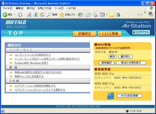
Task: Click the 書き換え button in WAN info
Action: [x=125, y=57]
